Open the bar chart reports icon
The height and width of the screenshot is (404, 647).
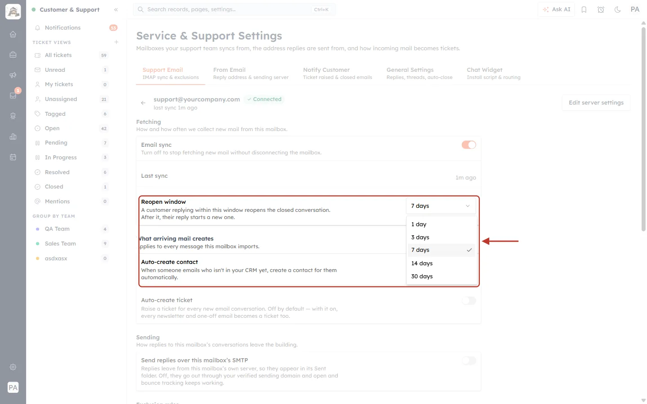(x=13, y=136)
